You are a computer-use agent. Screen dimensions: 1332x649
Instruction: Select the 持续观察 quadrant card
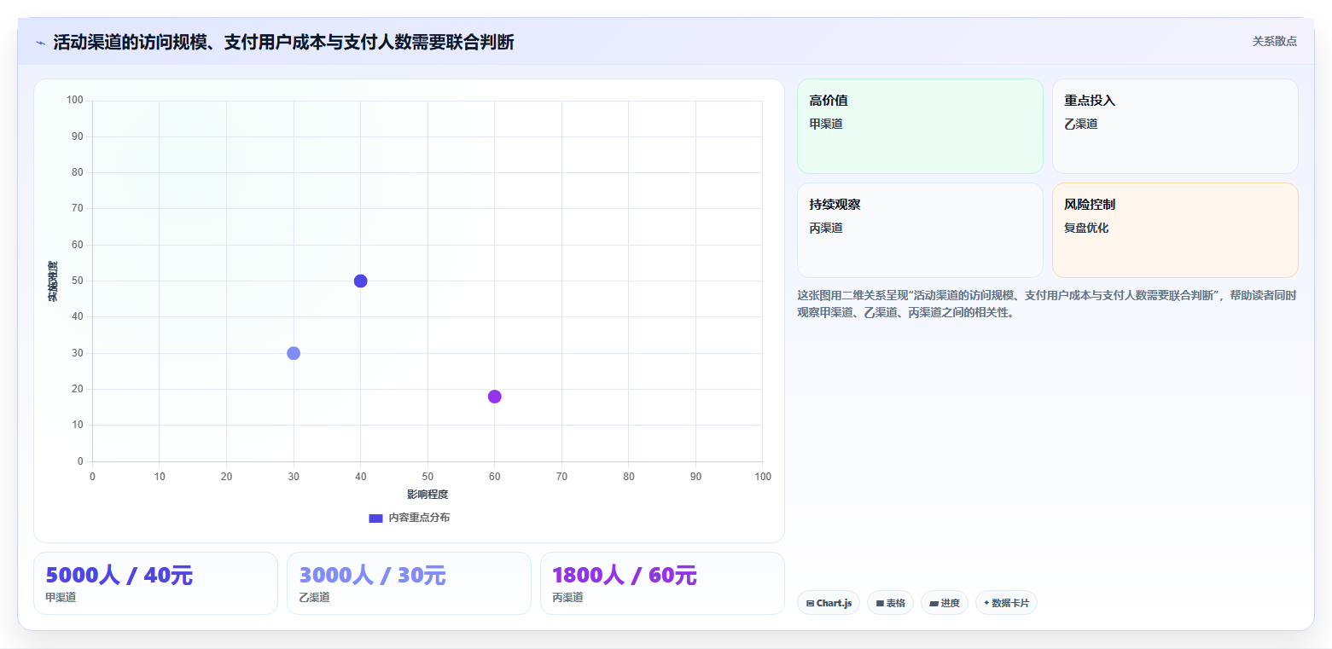[x=920, y=230]
